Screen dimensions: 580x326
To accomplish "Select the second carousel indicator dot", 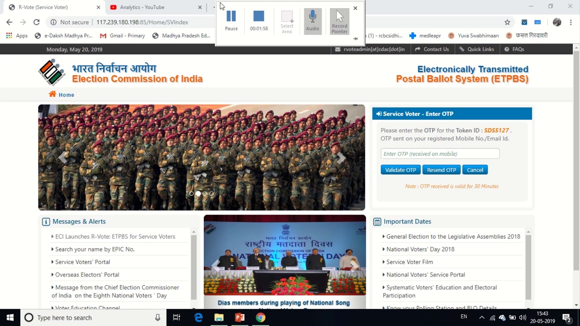I will [198, 194].
